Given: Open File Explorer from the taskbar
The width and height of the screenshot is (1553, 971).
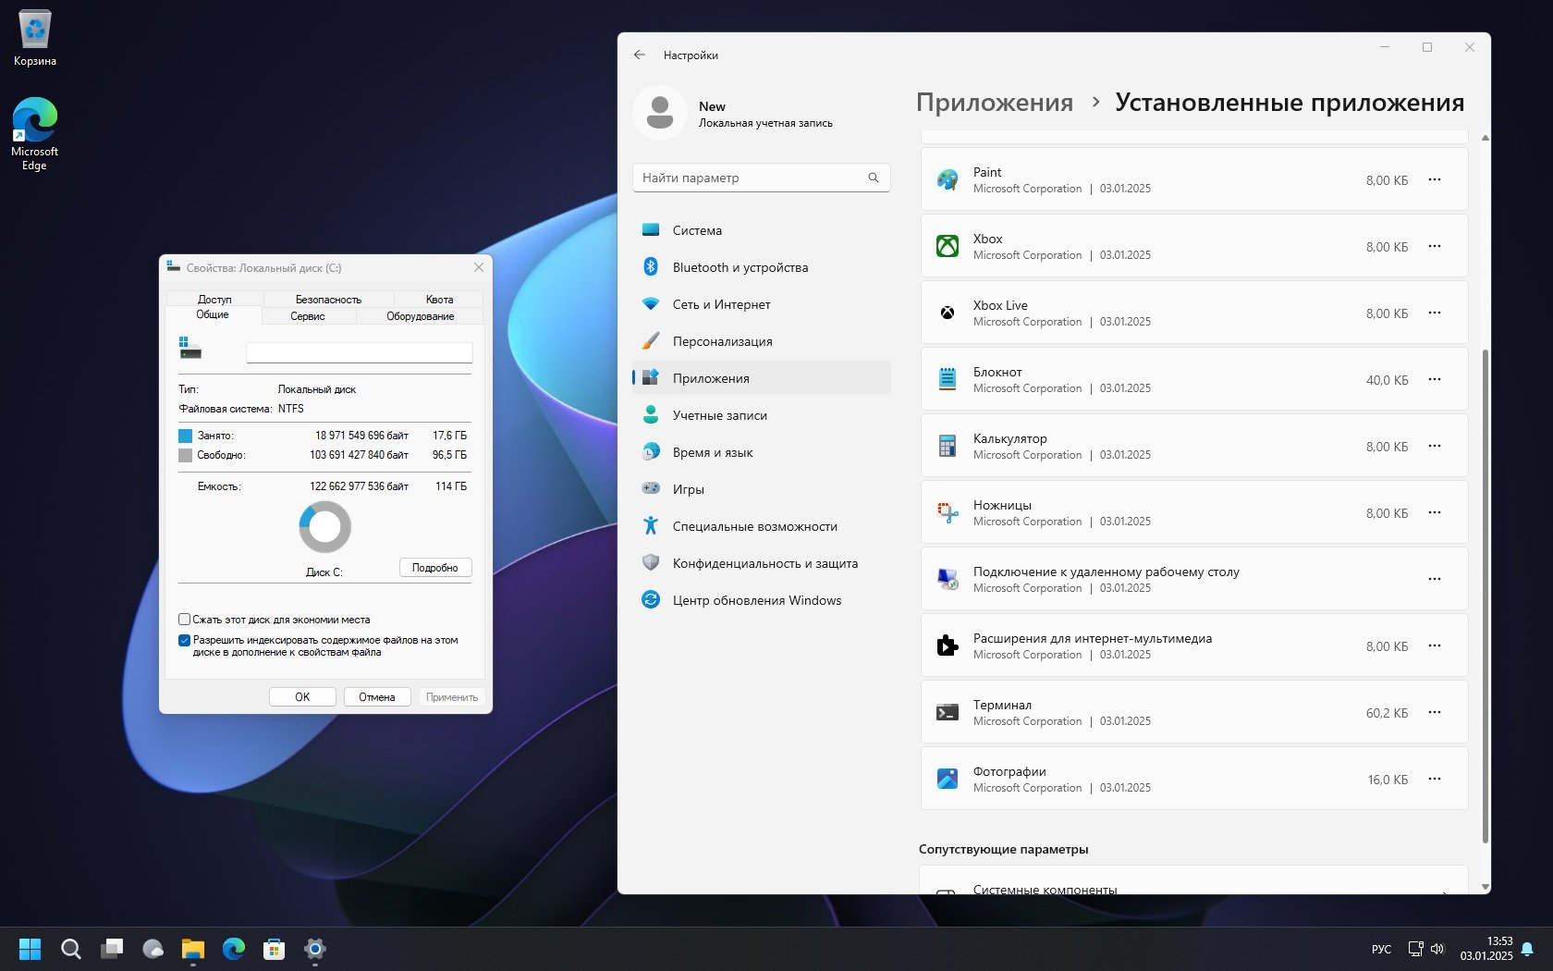Looking at the screenshot, I should tap(193, 949).
